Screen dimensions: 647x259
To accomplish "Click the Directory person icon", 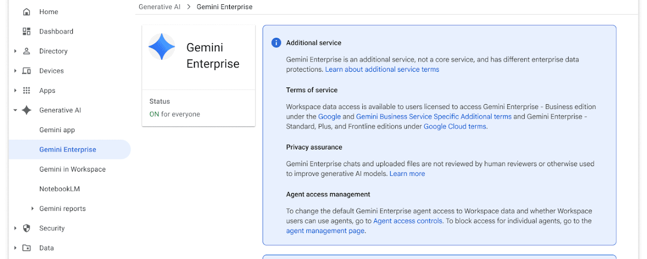I will coord(26,51).
